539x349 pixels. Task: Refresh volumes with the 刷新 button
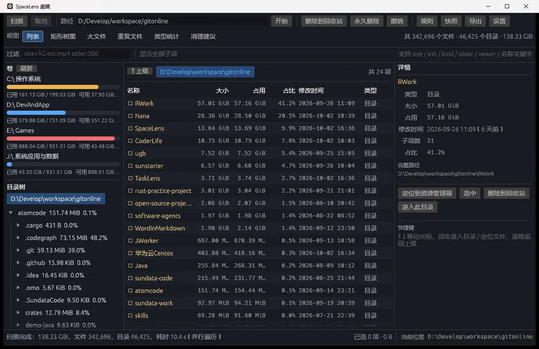click(x=27, y=69)
